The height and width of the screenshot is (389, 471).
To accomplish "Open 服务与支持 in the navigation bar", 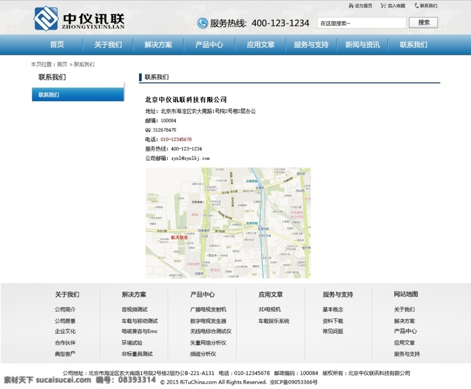I will (311, 45).
